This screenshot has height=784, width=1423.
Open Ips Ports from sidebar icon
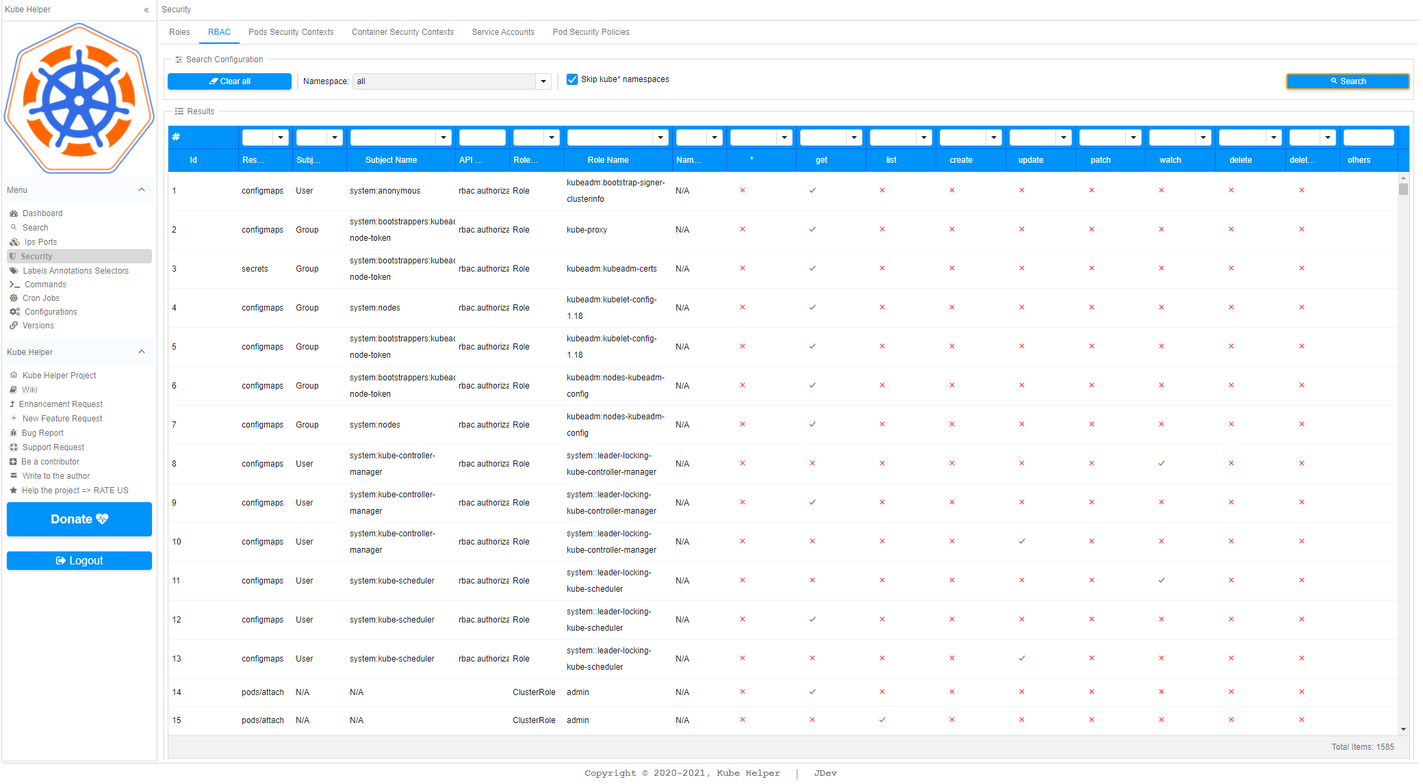point(14,242)
